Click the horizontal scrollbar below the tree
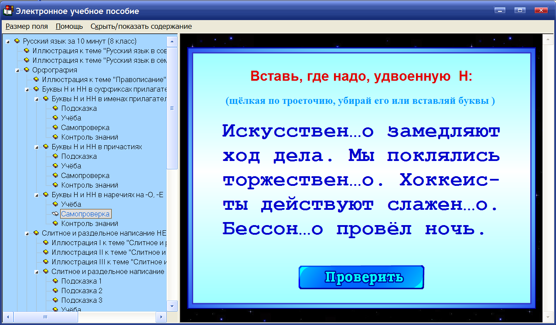The height and width of the screenshot is (325, 556). (x=45, y=318)
